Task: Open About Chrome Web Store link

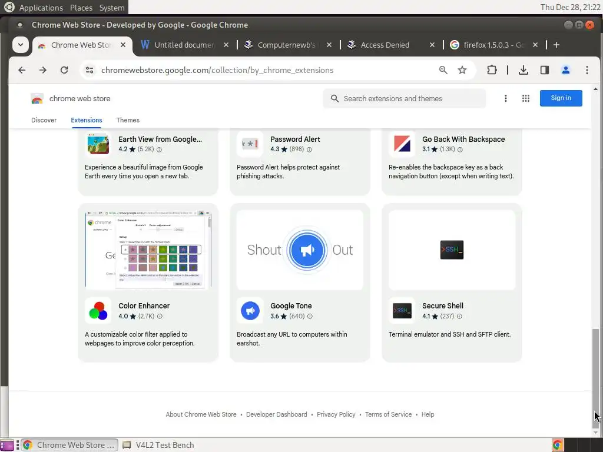Action: pos(201,414)
